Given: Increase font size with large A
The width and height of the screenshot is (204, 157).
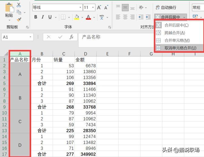Looking at the screenshot, I should coord(99,7).
